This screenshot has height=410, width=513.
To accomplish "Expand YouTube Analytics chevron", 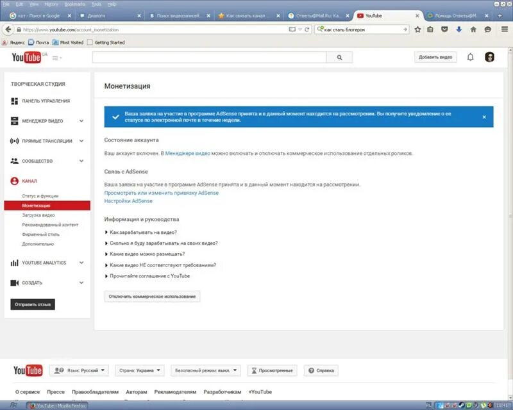I will (81, 263).
